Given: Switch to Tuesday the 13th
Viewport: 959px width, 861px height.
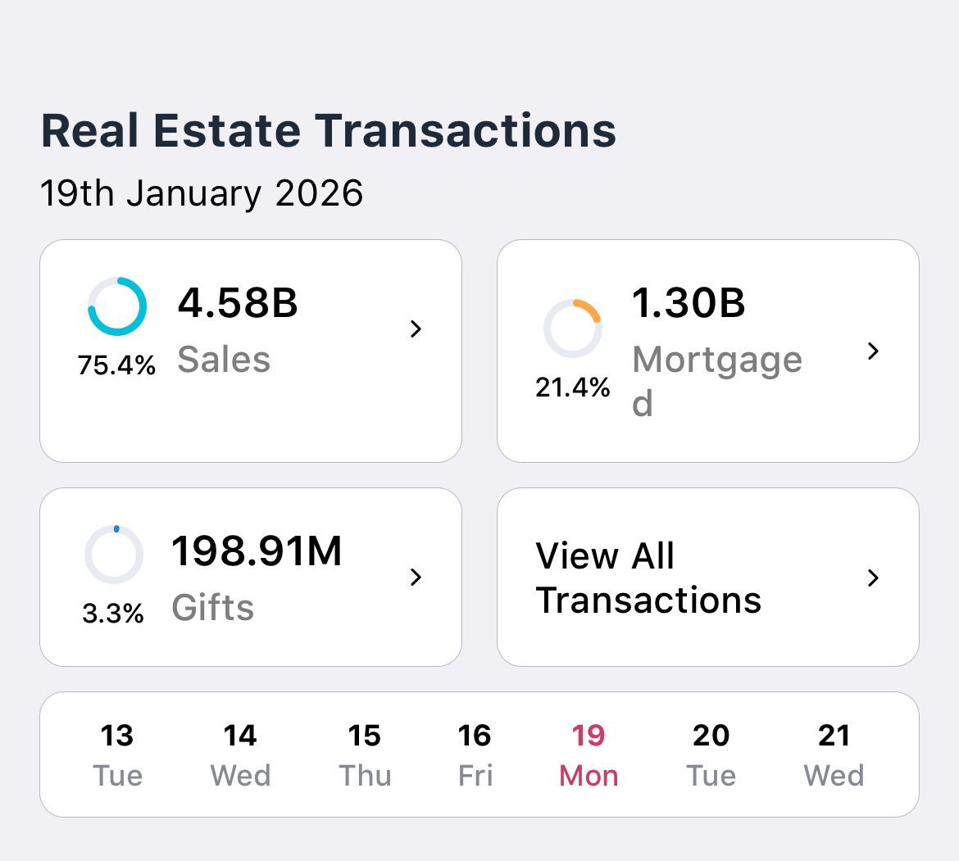Looking at the screenshot, I should [117, 754].
